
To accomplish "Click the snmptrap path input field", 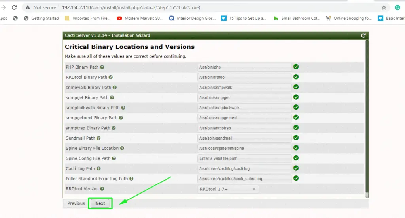I will [244, 128].
